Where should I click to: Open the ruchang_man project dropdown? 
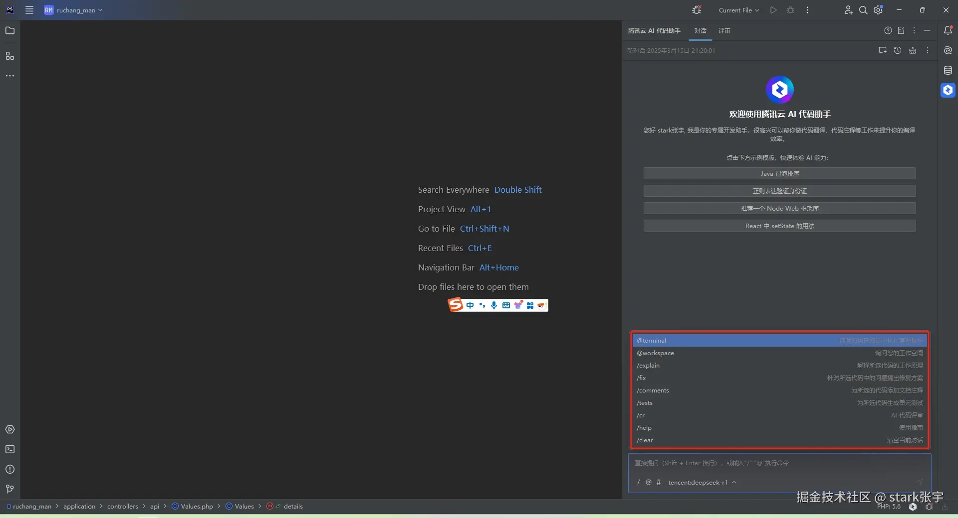(x=73, y=10)
